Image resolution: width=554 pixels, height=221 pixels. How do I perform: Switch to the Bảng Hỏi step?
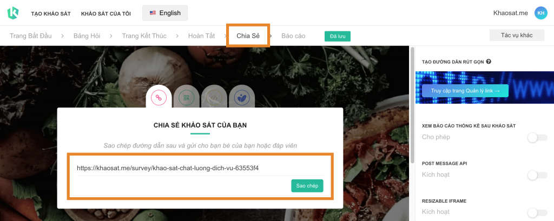point(87,36)
